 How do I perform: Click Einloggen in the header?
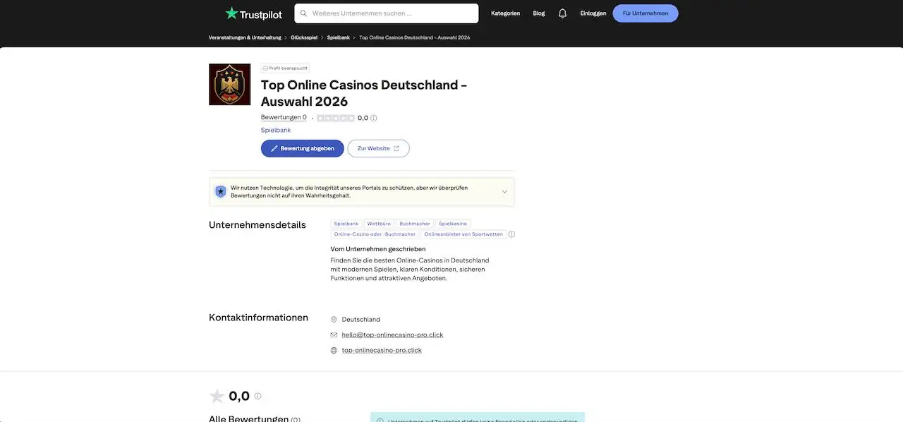[x=593, y=13]
